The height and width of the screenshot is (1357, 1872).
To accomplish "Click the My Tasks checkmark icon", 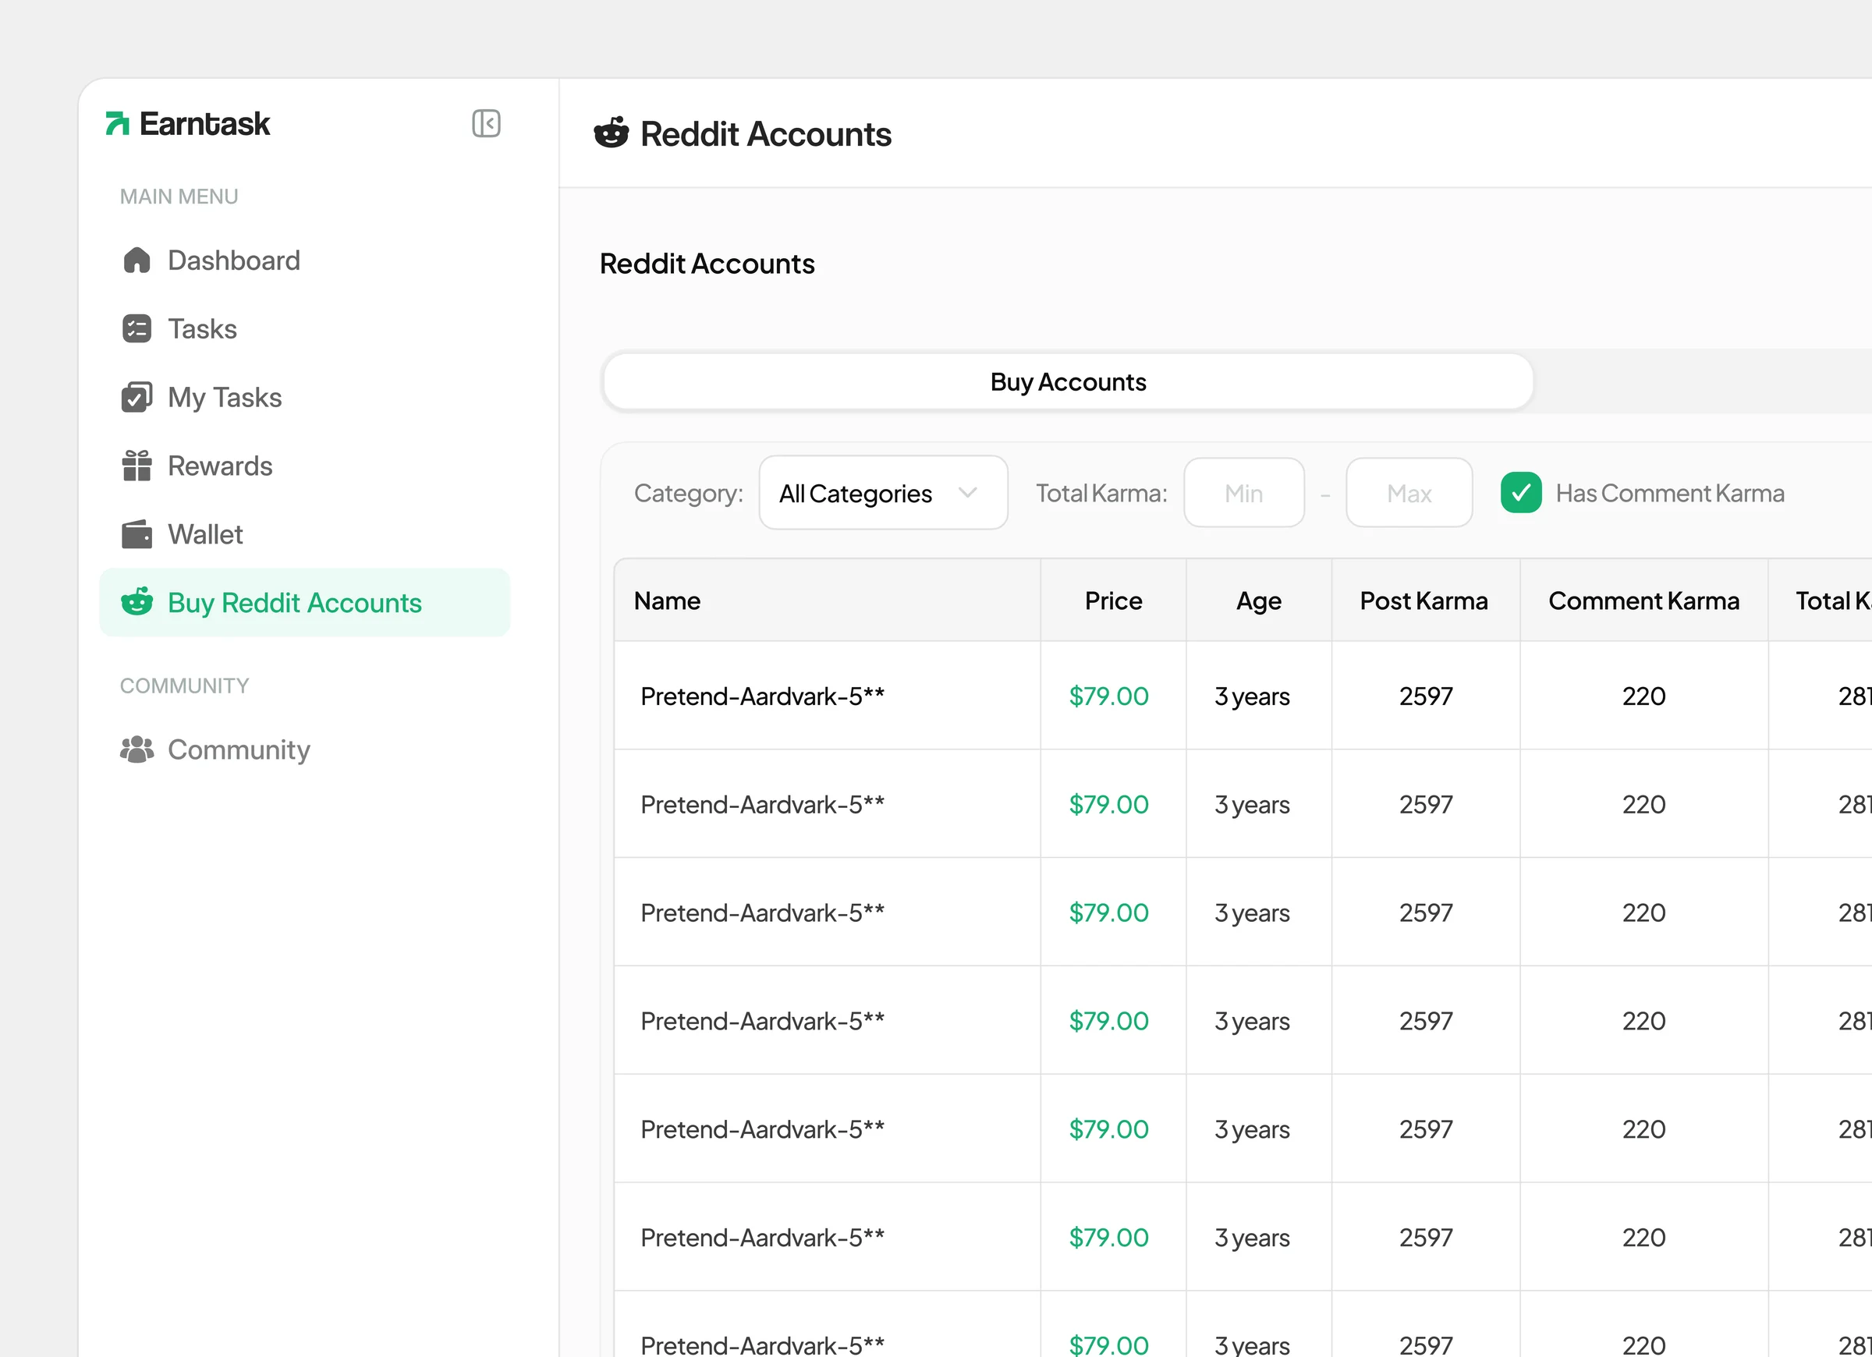I will tap(136, 397).
